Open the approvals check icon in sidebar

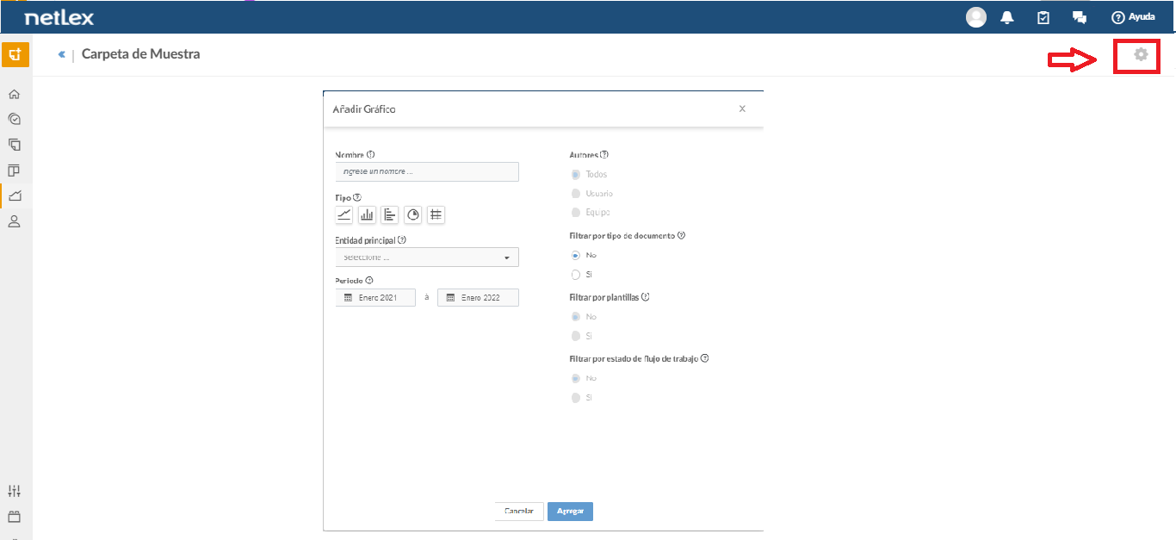point(14,120)
